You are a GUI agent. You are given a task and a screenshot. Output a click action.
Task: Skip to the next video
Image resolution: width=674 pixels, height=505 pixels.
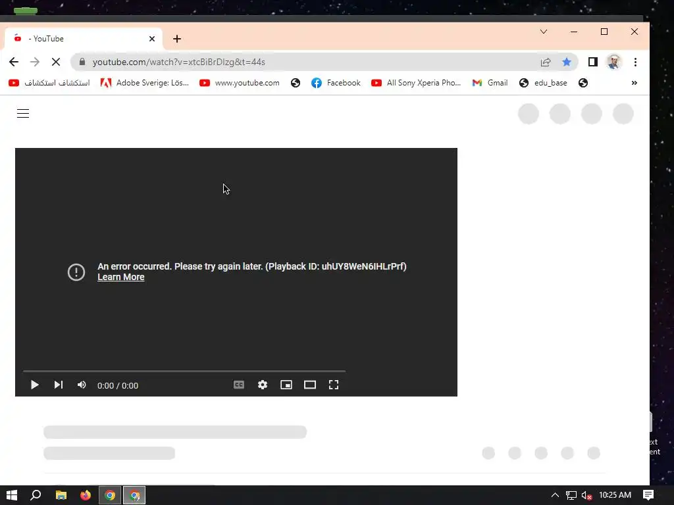coord(59,385)
